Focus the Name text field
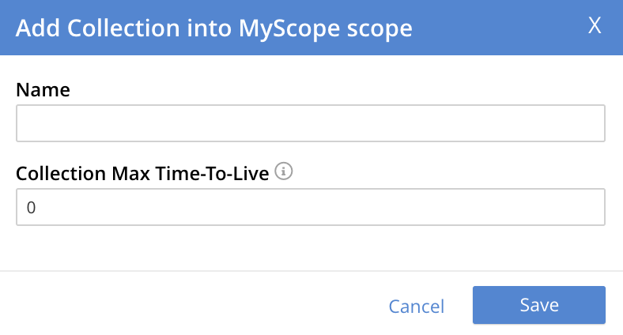Viewport: 623px width, 335px height. 311,123
